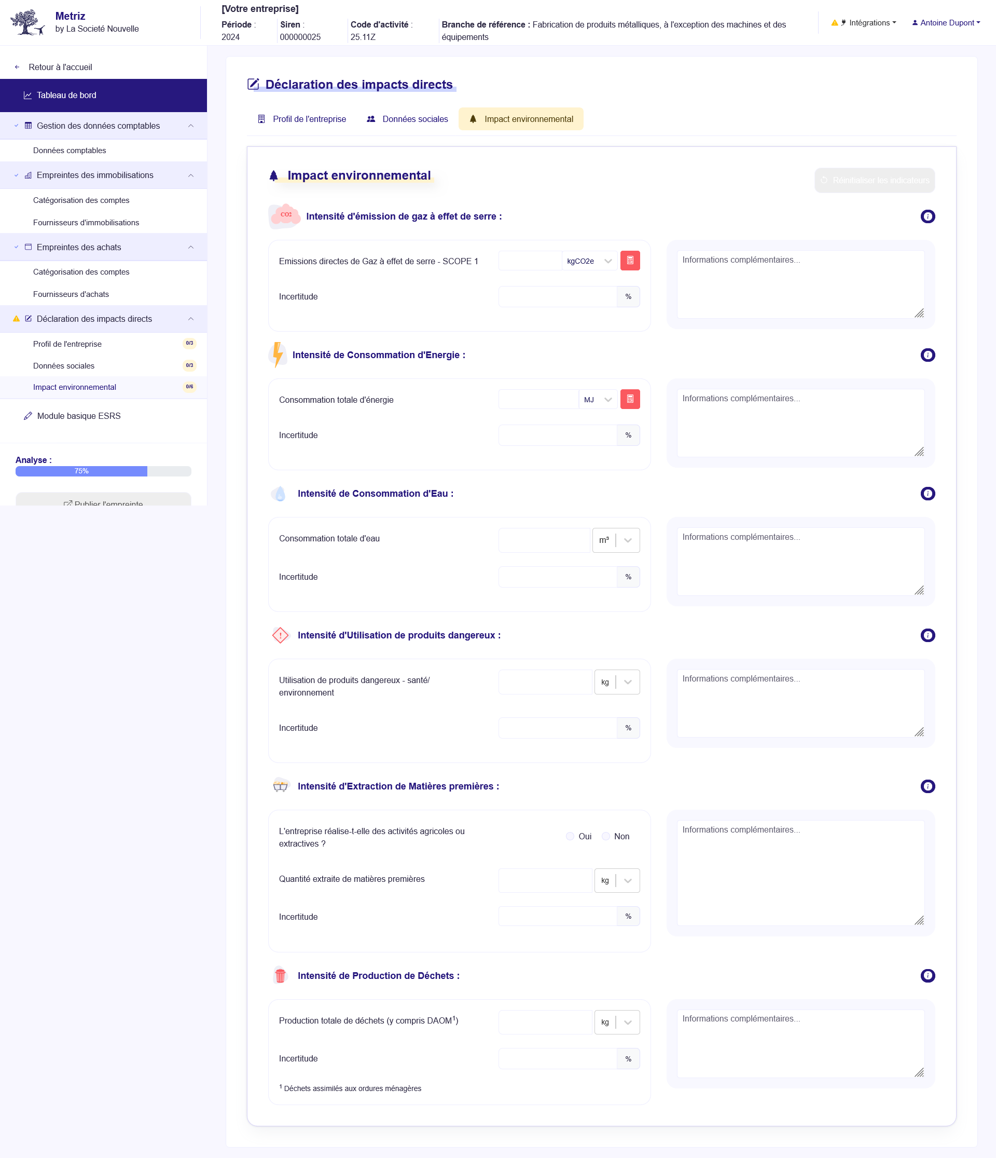Open the kgCO2e unit dropdown
This screenshot has width=996, height=1158.
[589, 261]
